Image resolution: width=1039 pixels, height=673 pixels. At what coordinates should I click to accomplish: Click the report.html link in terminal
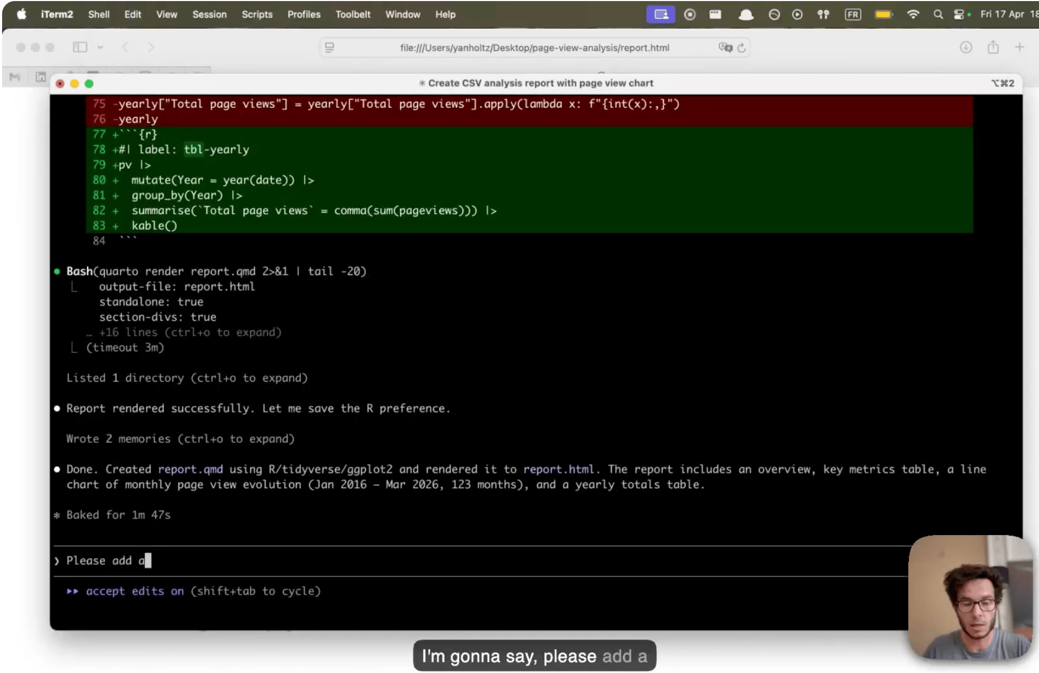(558, 469)
